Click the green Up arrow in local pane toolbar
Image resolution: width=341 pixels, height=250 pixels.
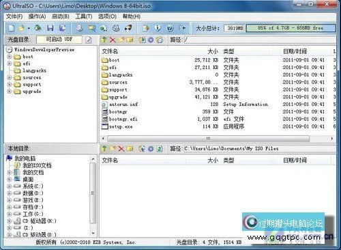coord(104,149)
